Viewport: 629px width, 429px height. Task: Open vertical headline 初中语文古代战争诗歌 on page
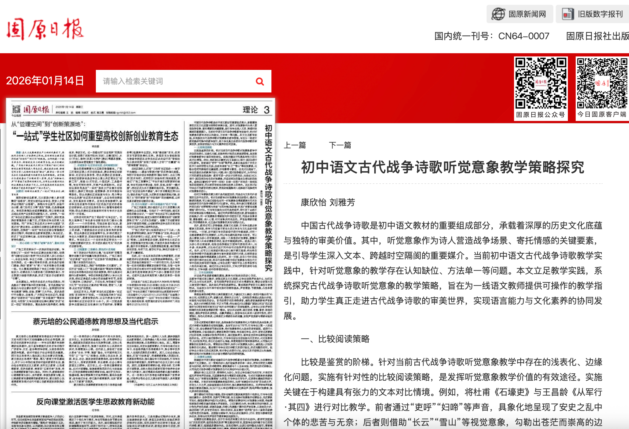(x=268, y=198)
